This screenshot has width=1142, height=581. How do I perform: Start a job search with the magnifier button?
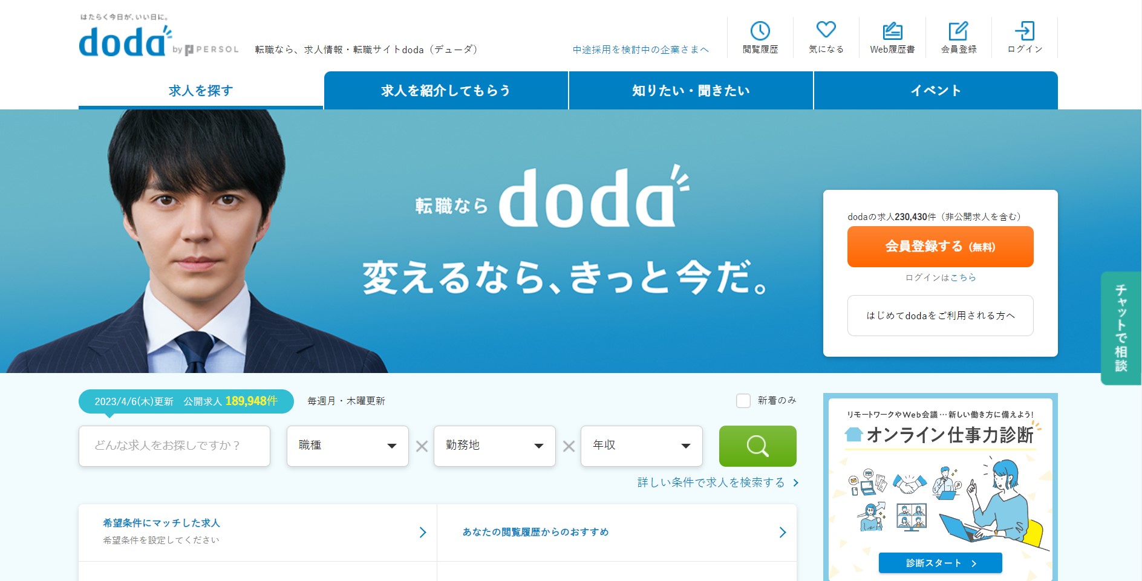tap(757, 446)
